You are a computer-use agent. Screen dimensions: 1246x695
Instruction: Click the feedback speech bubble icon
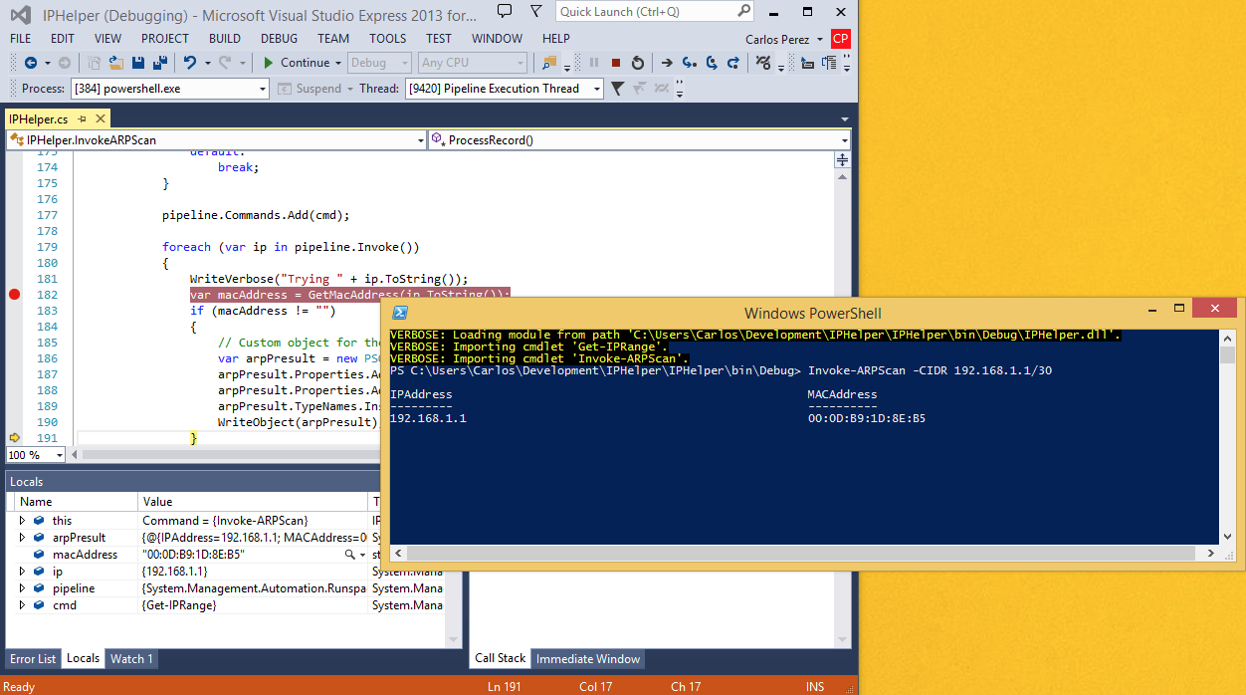[506, 11]
